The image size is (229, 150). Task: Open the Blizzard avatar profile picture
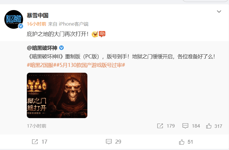point(14,19)
